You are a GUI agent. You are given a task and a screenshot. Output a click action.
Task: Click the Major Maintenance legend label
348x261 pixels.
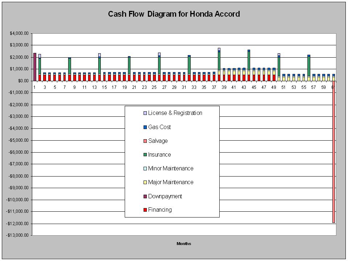click(x=171, y=182)
